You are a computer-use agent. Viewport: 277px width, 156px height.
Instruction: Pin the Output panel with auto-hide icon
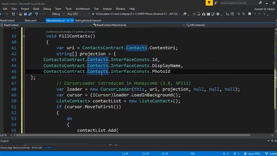pos(272,141)
